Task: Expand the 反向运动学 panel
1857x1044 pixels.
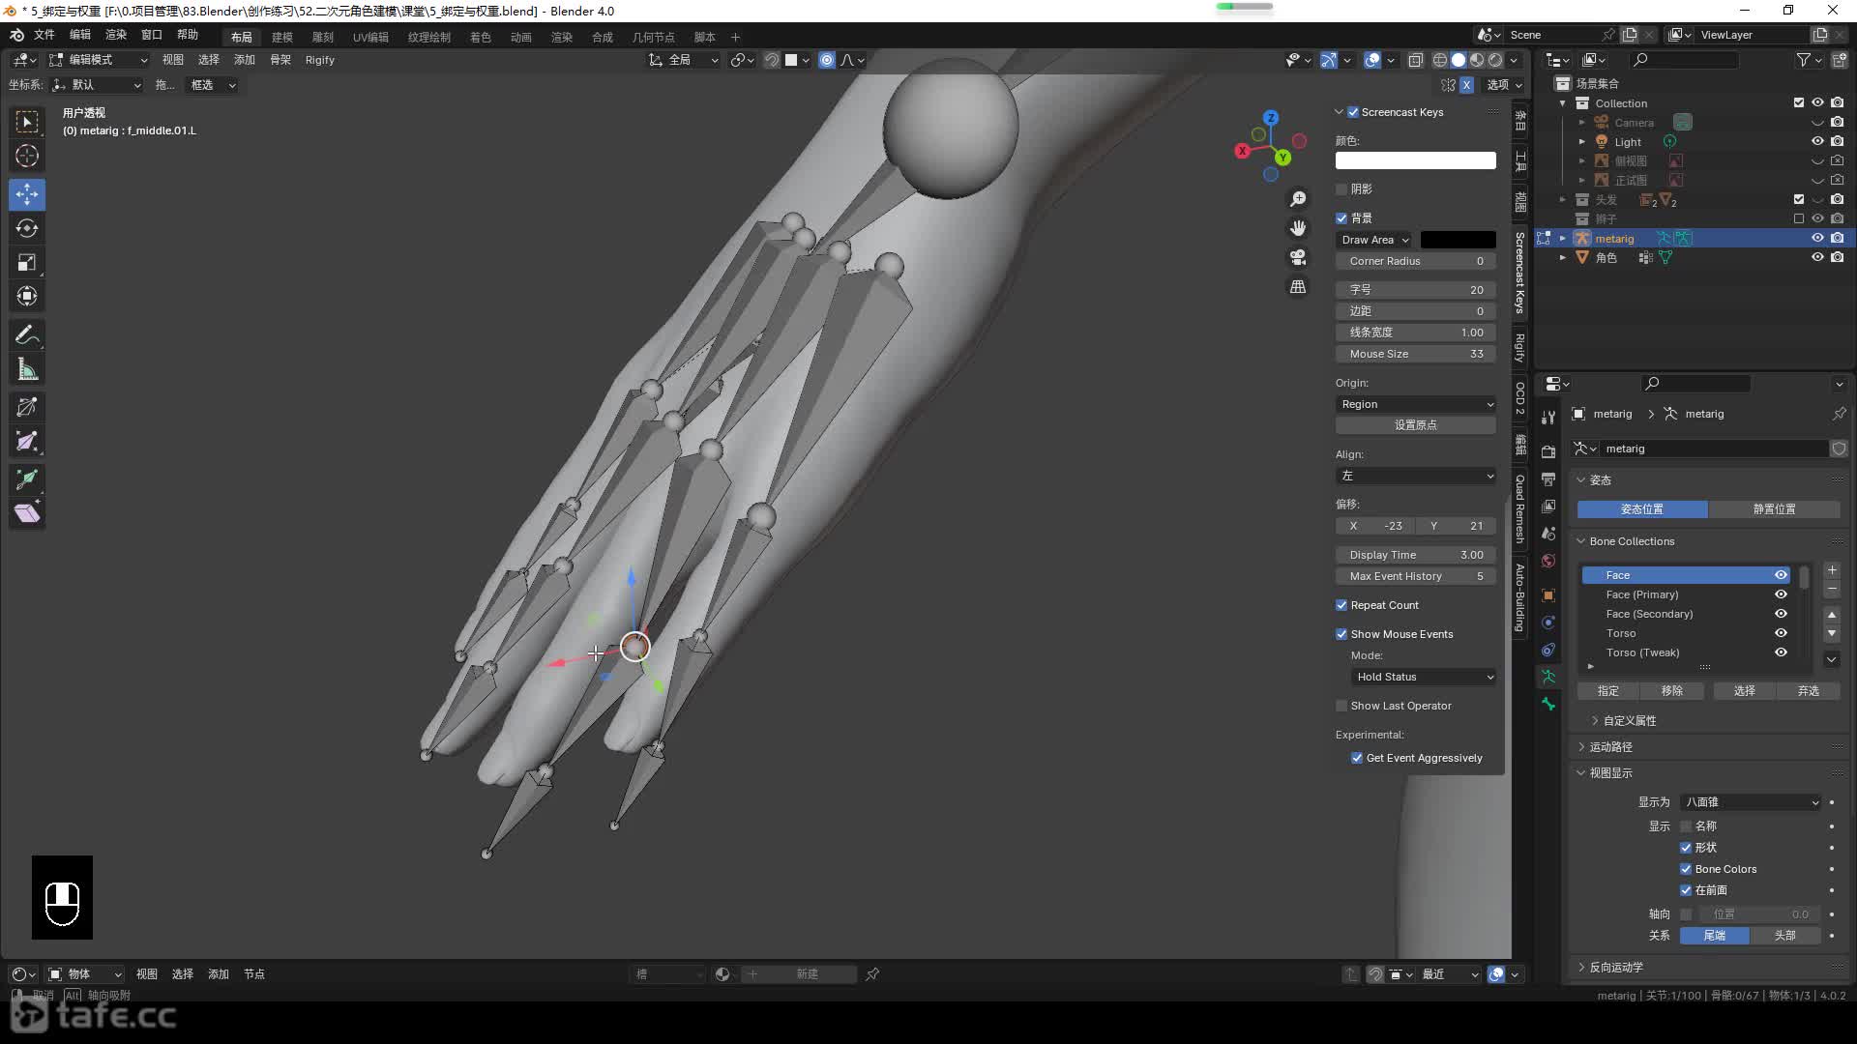Action: pos(1615,968)
